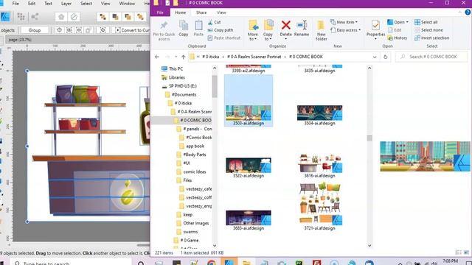The width and height of the screenshot is (472, 265).
Task: Switch to the Home ribbon tab
Action: 180,13
